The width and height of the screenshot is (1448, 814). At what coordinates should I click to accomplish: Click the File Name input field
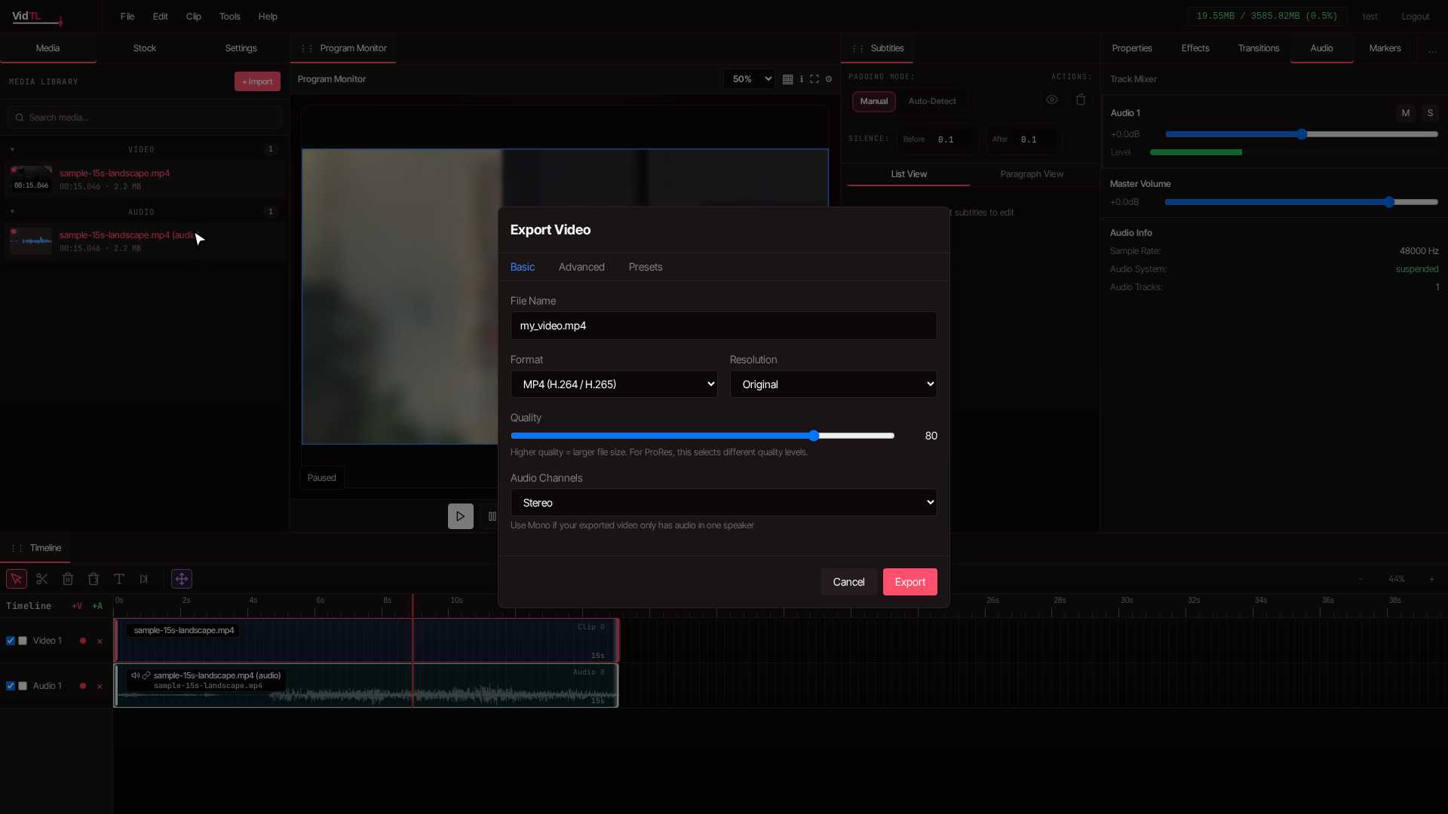[x=724, y=326]
